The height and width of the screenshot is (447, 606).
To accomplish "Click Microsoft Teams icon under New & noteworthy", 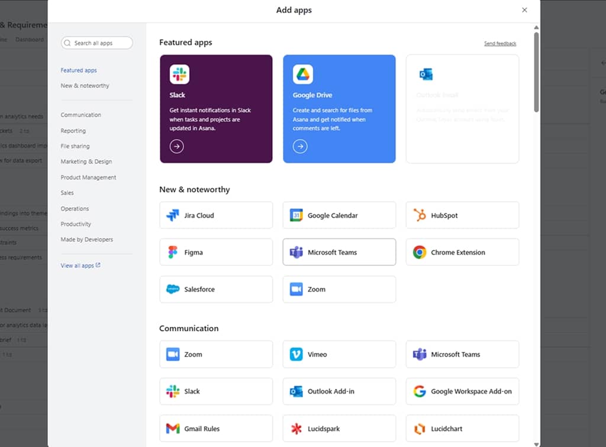I will [x=296, y=252].
